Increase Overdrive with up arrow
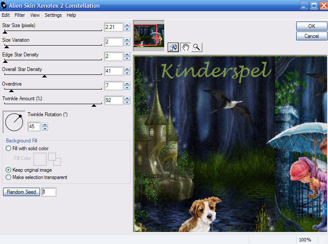 pos(127,83)
